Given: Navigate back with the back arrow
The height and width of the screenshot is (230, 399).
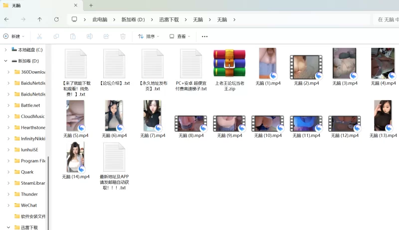Looking at the screenshot, I should coord(6,19).
